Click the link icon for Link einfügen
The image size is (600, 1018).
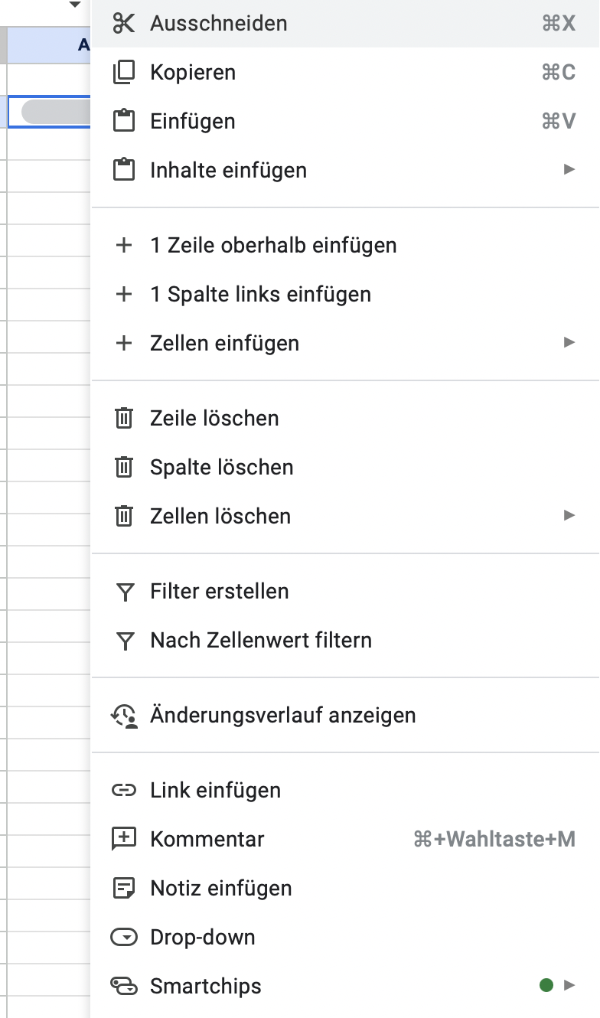click(x=123, y=791)
